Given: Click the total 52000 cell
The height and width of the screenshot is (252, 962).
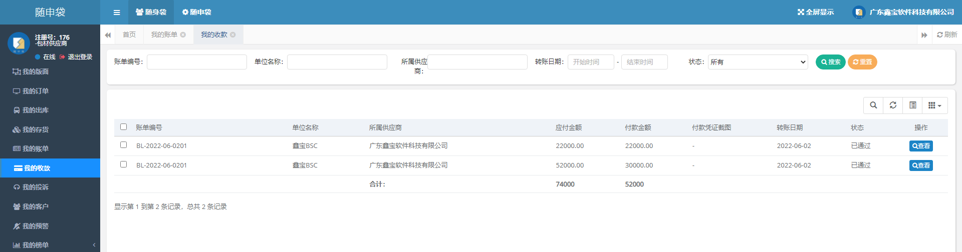Looking at the screenshot, I should coord(634,184).
